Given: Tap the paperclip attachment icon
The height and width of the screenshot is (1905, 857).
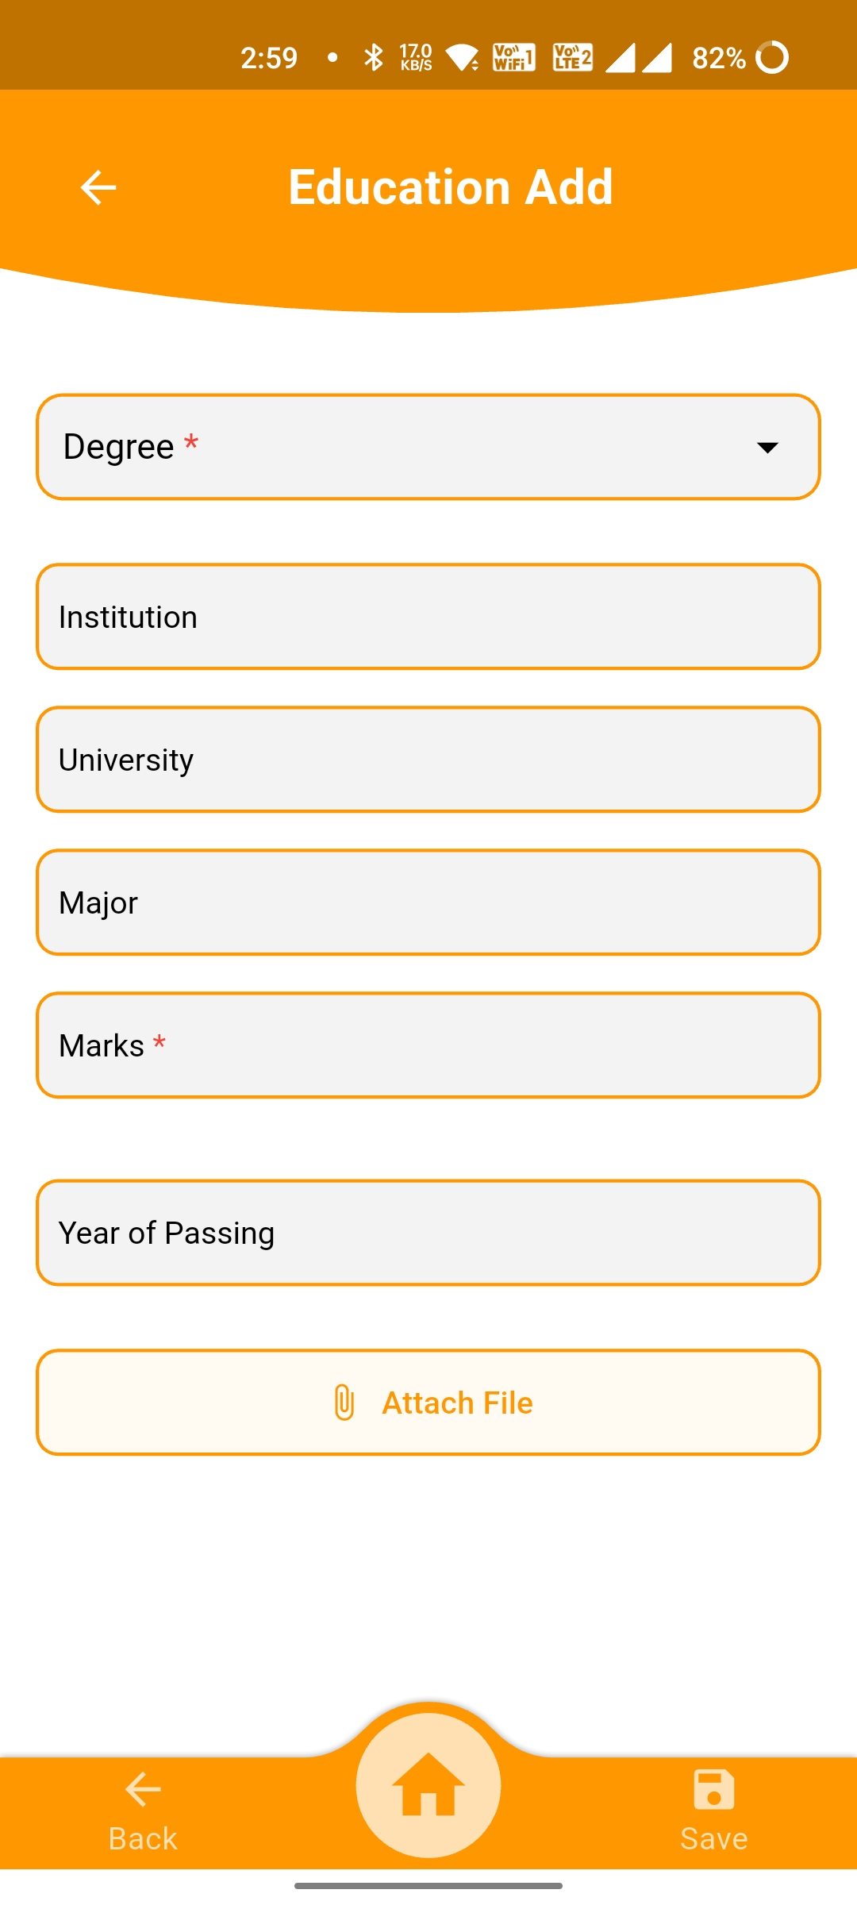Looking at the screenshot, I should click(x=344, y=1403).
